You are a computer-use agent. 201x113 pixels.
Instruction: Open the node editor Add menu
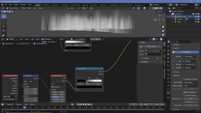pos(33,39)
